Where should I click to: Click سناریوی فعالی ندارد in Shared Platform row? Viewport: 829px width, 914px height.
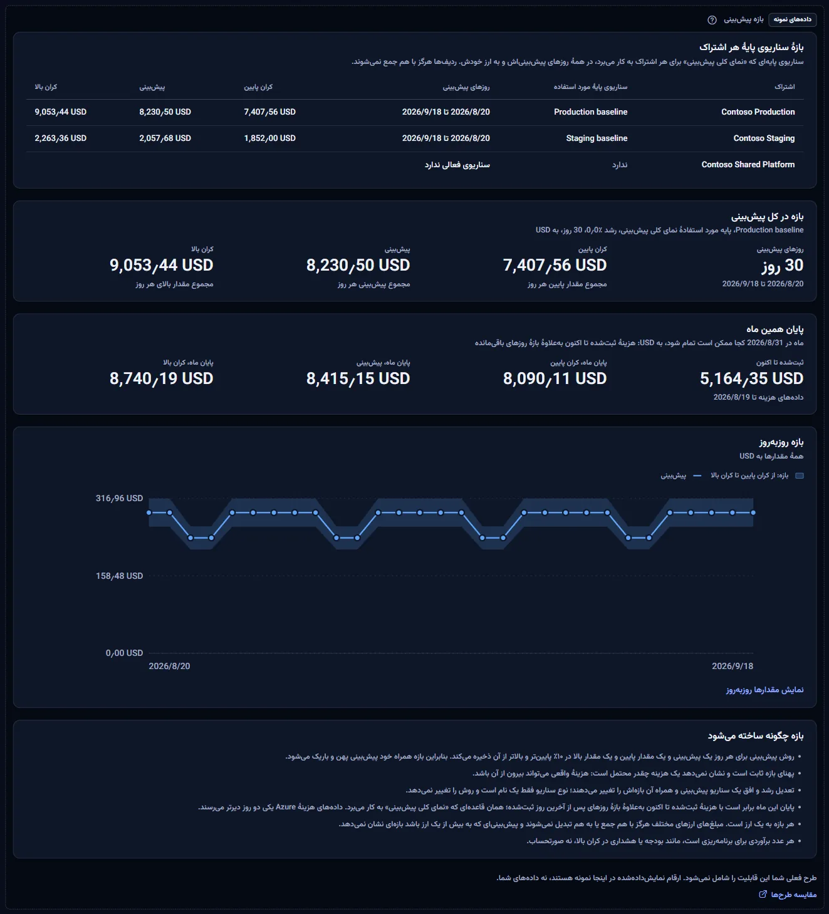[x=457, y=165]
